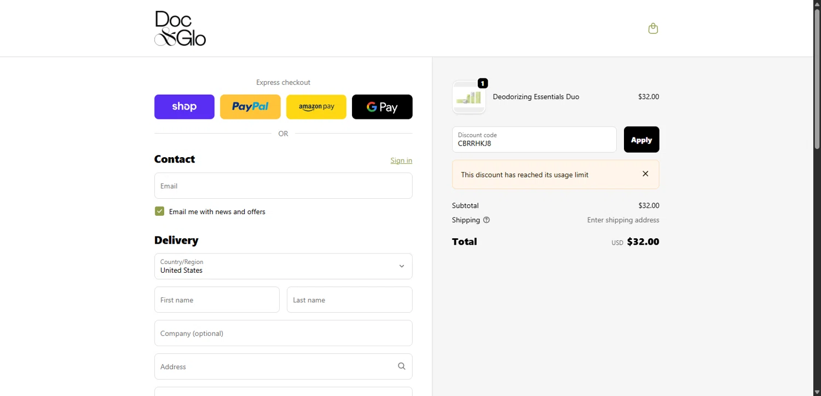Uncheck Email me with news and offers
This screenshot has height=396, width=821.
(159, 211)
